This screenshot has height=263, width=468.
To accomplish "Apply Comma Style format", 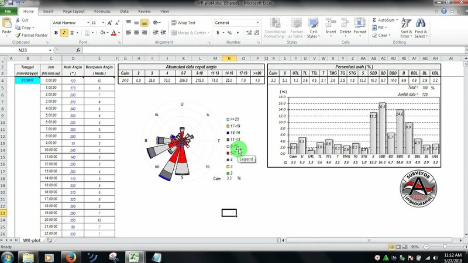I will point(238,33).
